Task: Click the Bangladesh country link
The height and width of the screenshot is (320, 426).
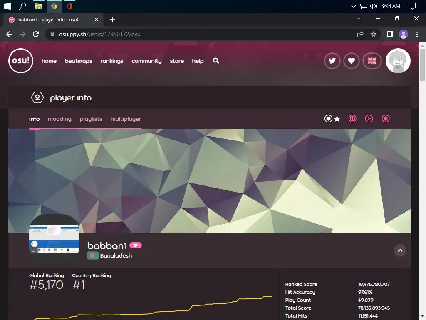Action: pyautogui.click(x=116, y=255)
